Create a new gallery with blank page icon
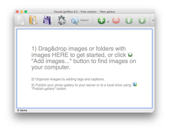169x132 pixels. (x=21, y=20)
